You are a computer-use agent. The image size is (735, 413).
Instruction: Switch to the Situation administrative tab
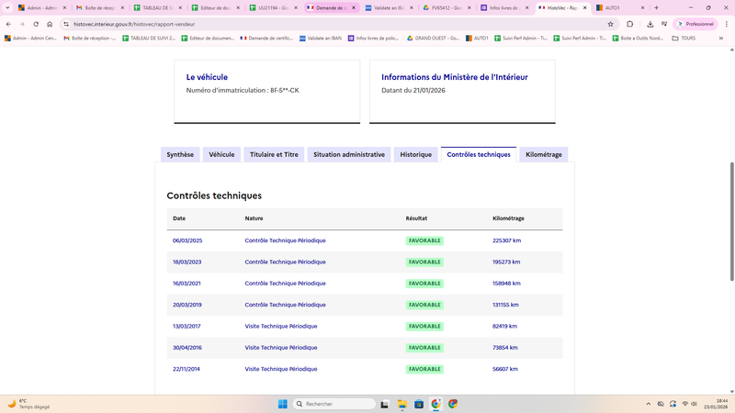click(x=348, y=154)
